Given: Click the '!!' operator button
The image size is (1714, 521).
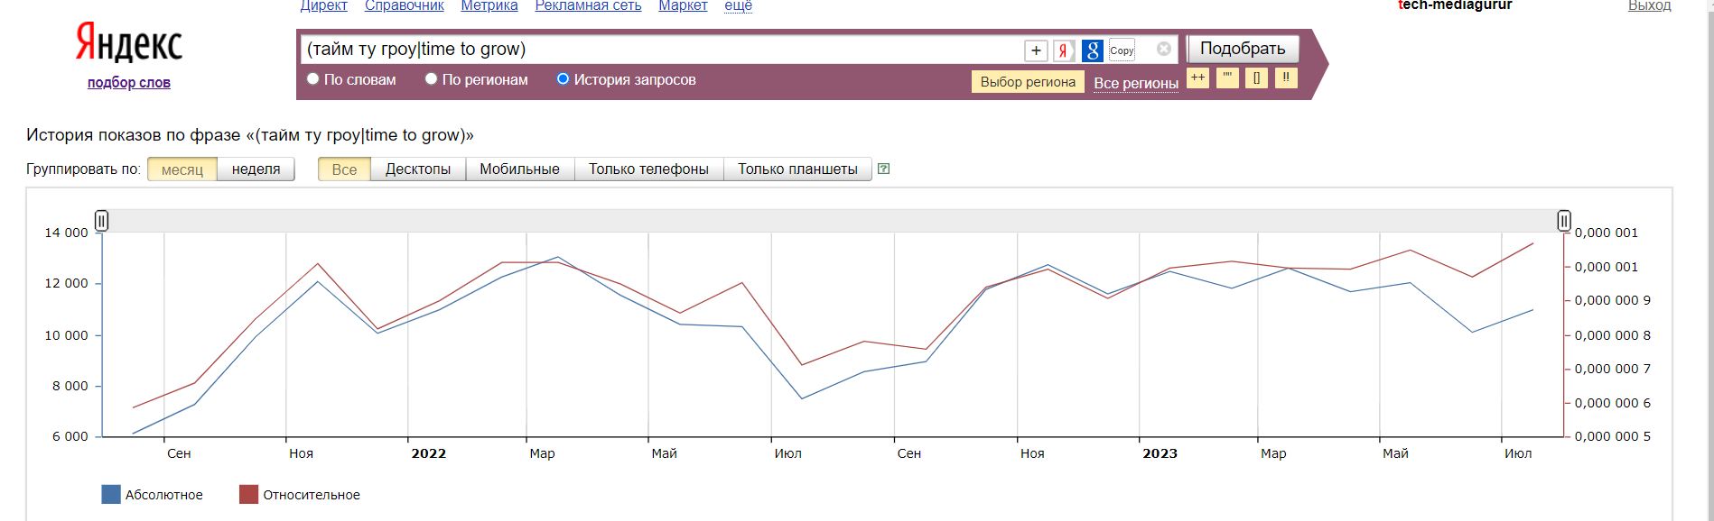Looking at the screenshot, I should click(1286, 78).
